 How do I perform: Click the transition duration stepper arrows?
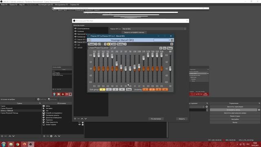[x=207, y=110]
